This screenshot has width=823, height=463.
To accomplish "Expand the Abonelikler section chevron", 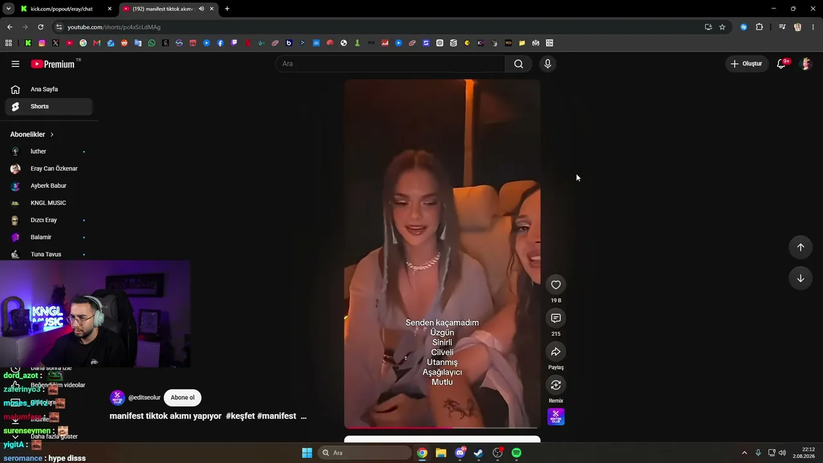I will 52,134.
